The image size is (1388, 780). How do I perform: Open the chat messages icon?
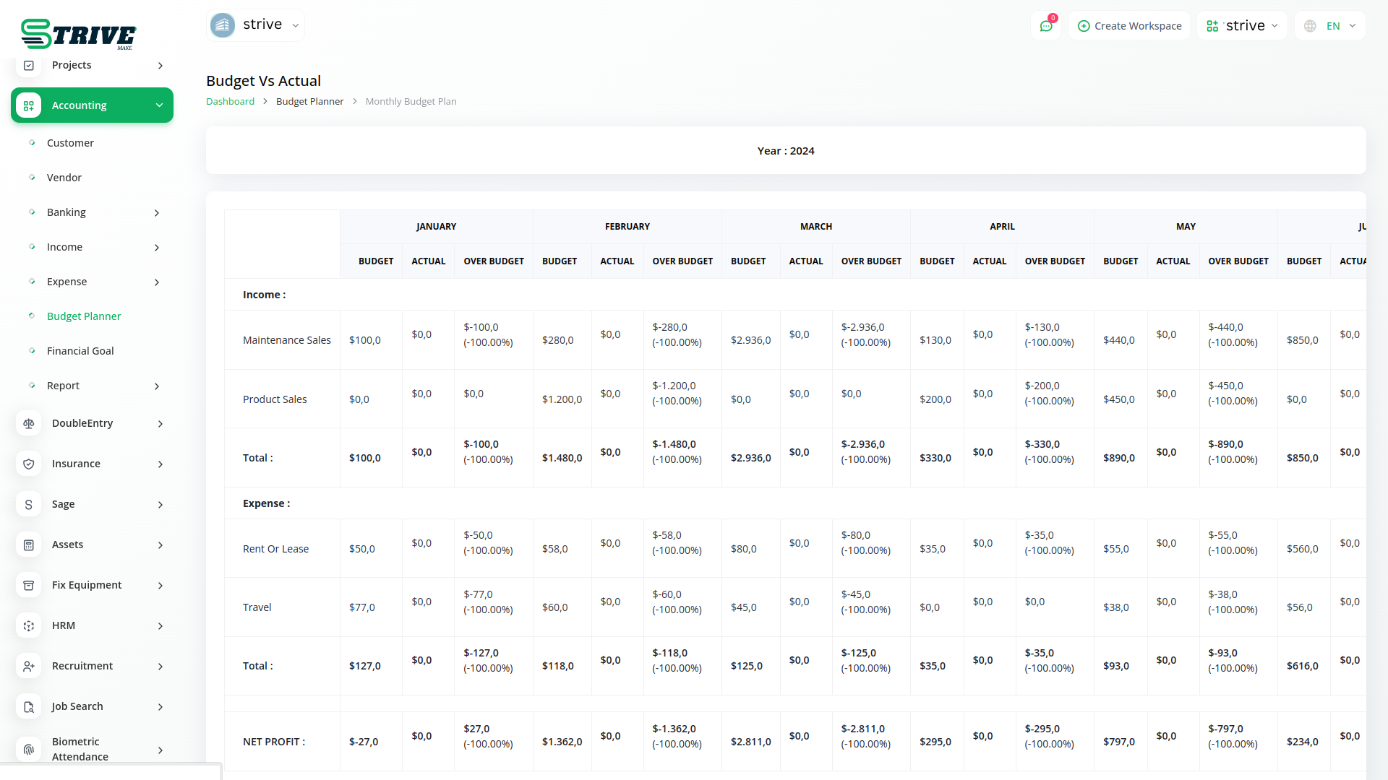[1046, 26]
